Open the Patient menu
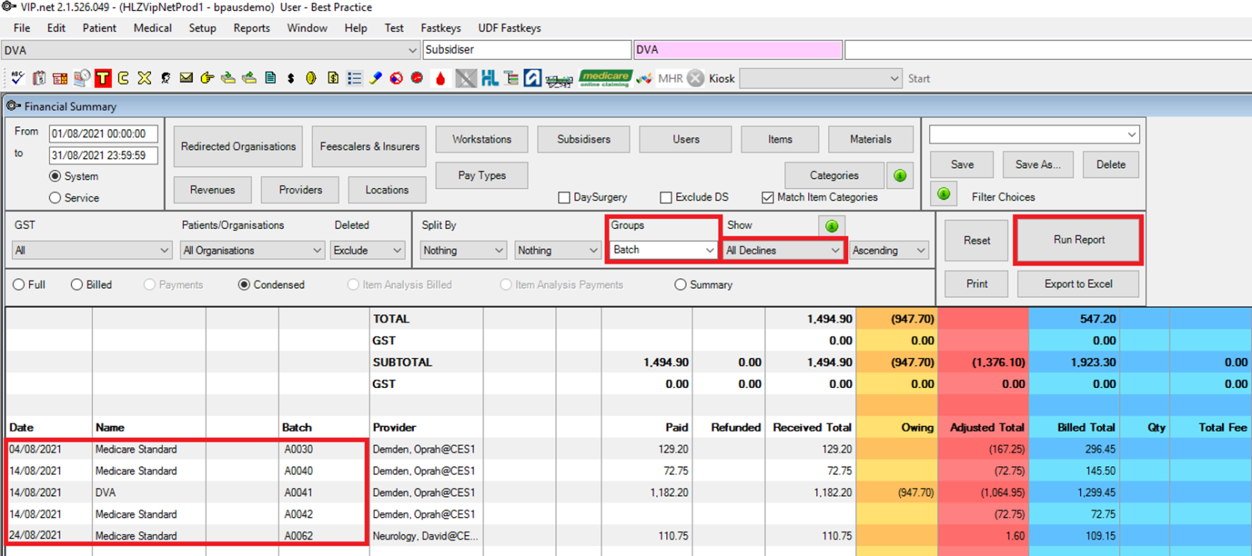The height and width of the screenshot is (556, 1252). [x=99, y=28]
